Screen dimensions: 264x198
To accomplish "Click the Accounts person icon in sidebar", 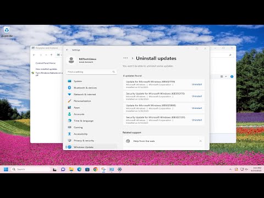I will [69, 114].
